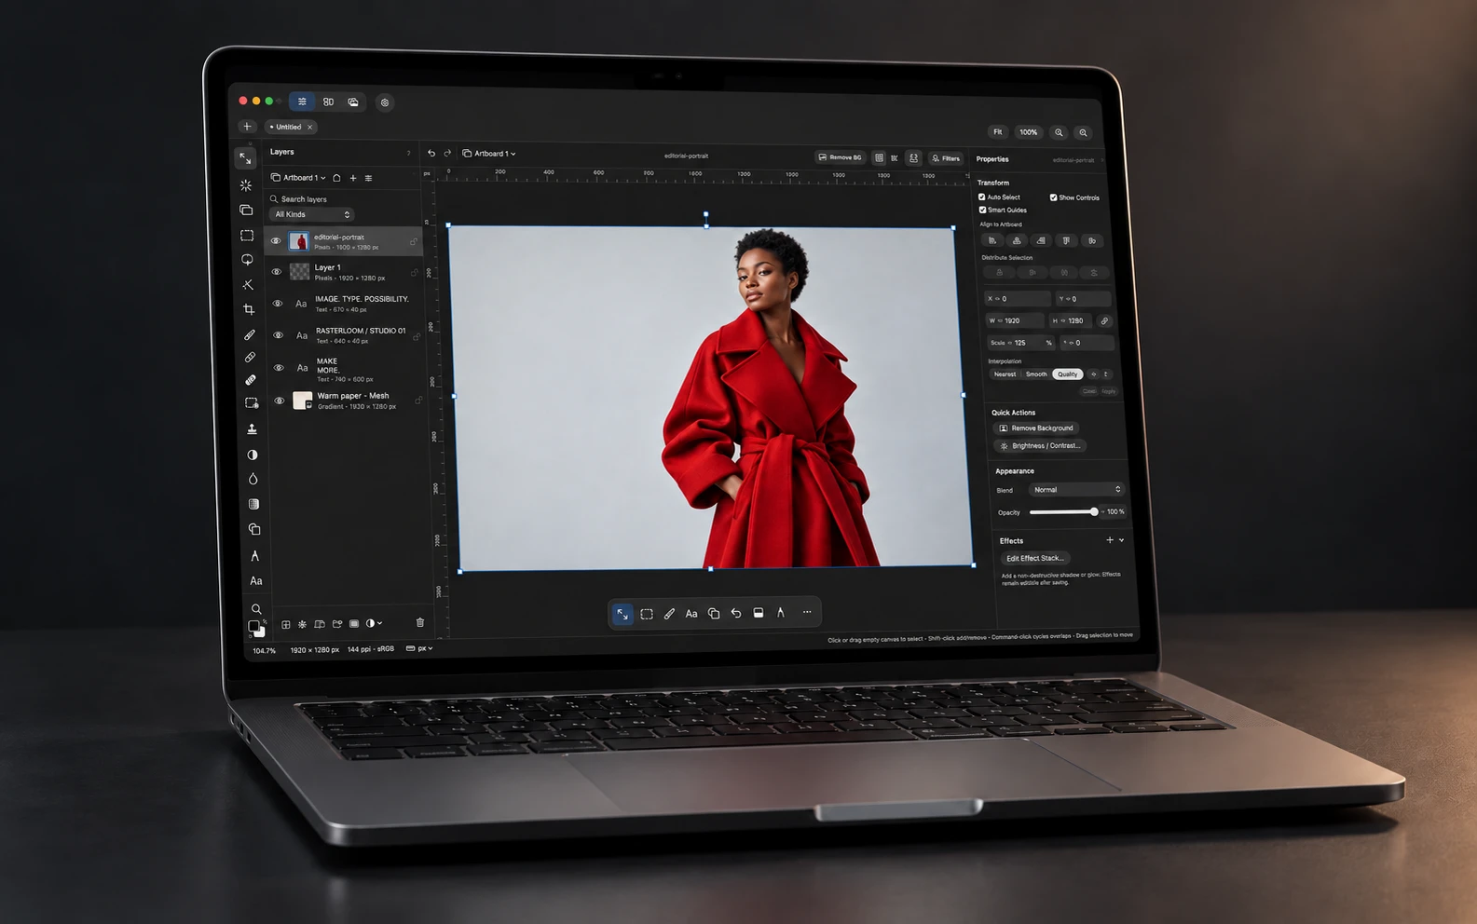Image resolution: width=1477 pixels, height=924 pixels.
Task: Select the Lasso tool in the left toolbar
Action: click(x=247, y=260)
